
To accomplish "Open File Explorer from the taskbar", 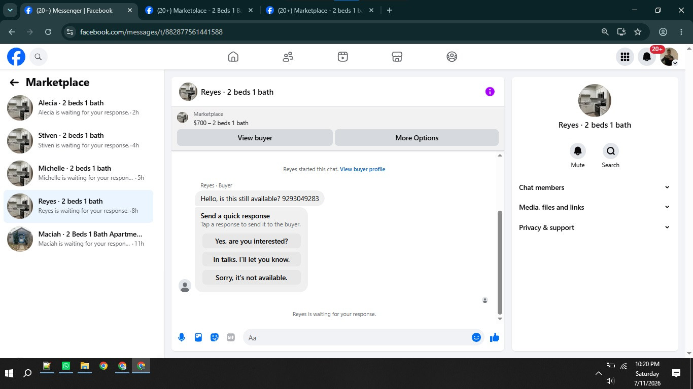I will [x=85, y=366].
